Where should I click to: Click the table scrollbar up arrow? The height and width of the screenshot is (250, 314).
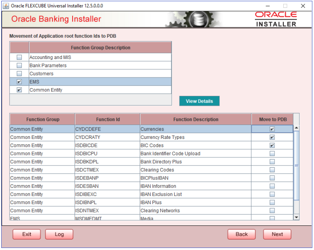296,128
